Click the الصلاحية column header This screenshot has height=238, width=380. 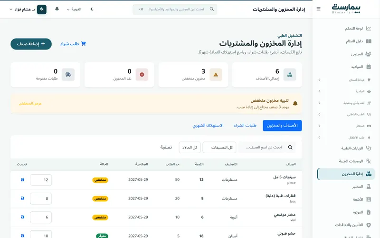pos(142,164)
